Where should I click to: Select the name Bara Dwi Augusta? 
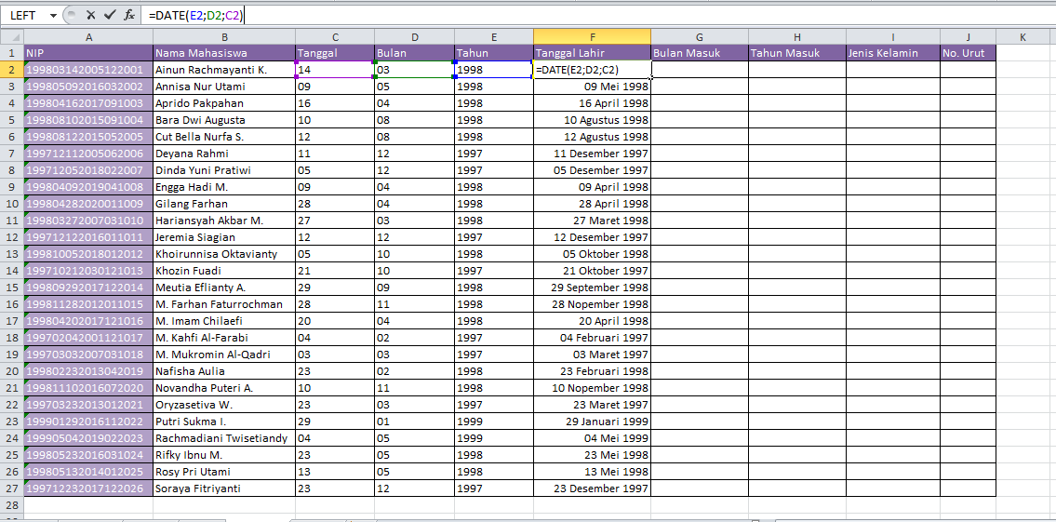click(x=224, y=120)
